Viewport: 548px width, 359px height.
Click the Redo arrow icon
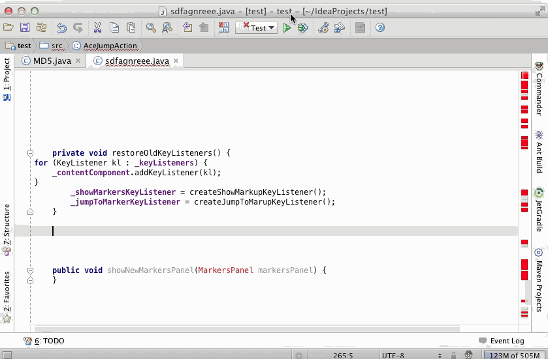click(x=78, y=27)
